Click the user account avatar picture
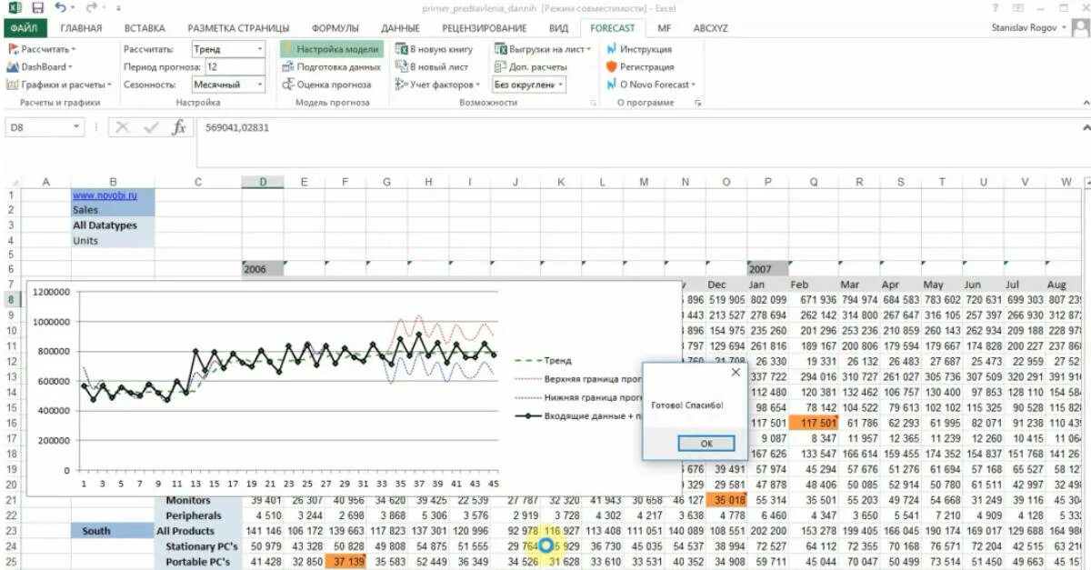This screenshot has height=570, width=1091. (x=1080, y=28)
